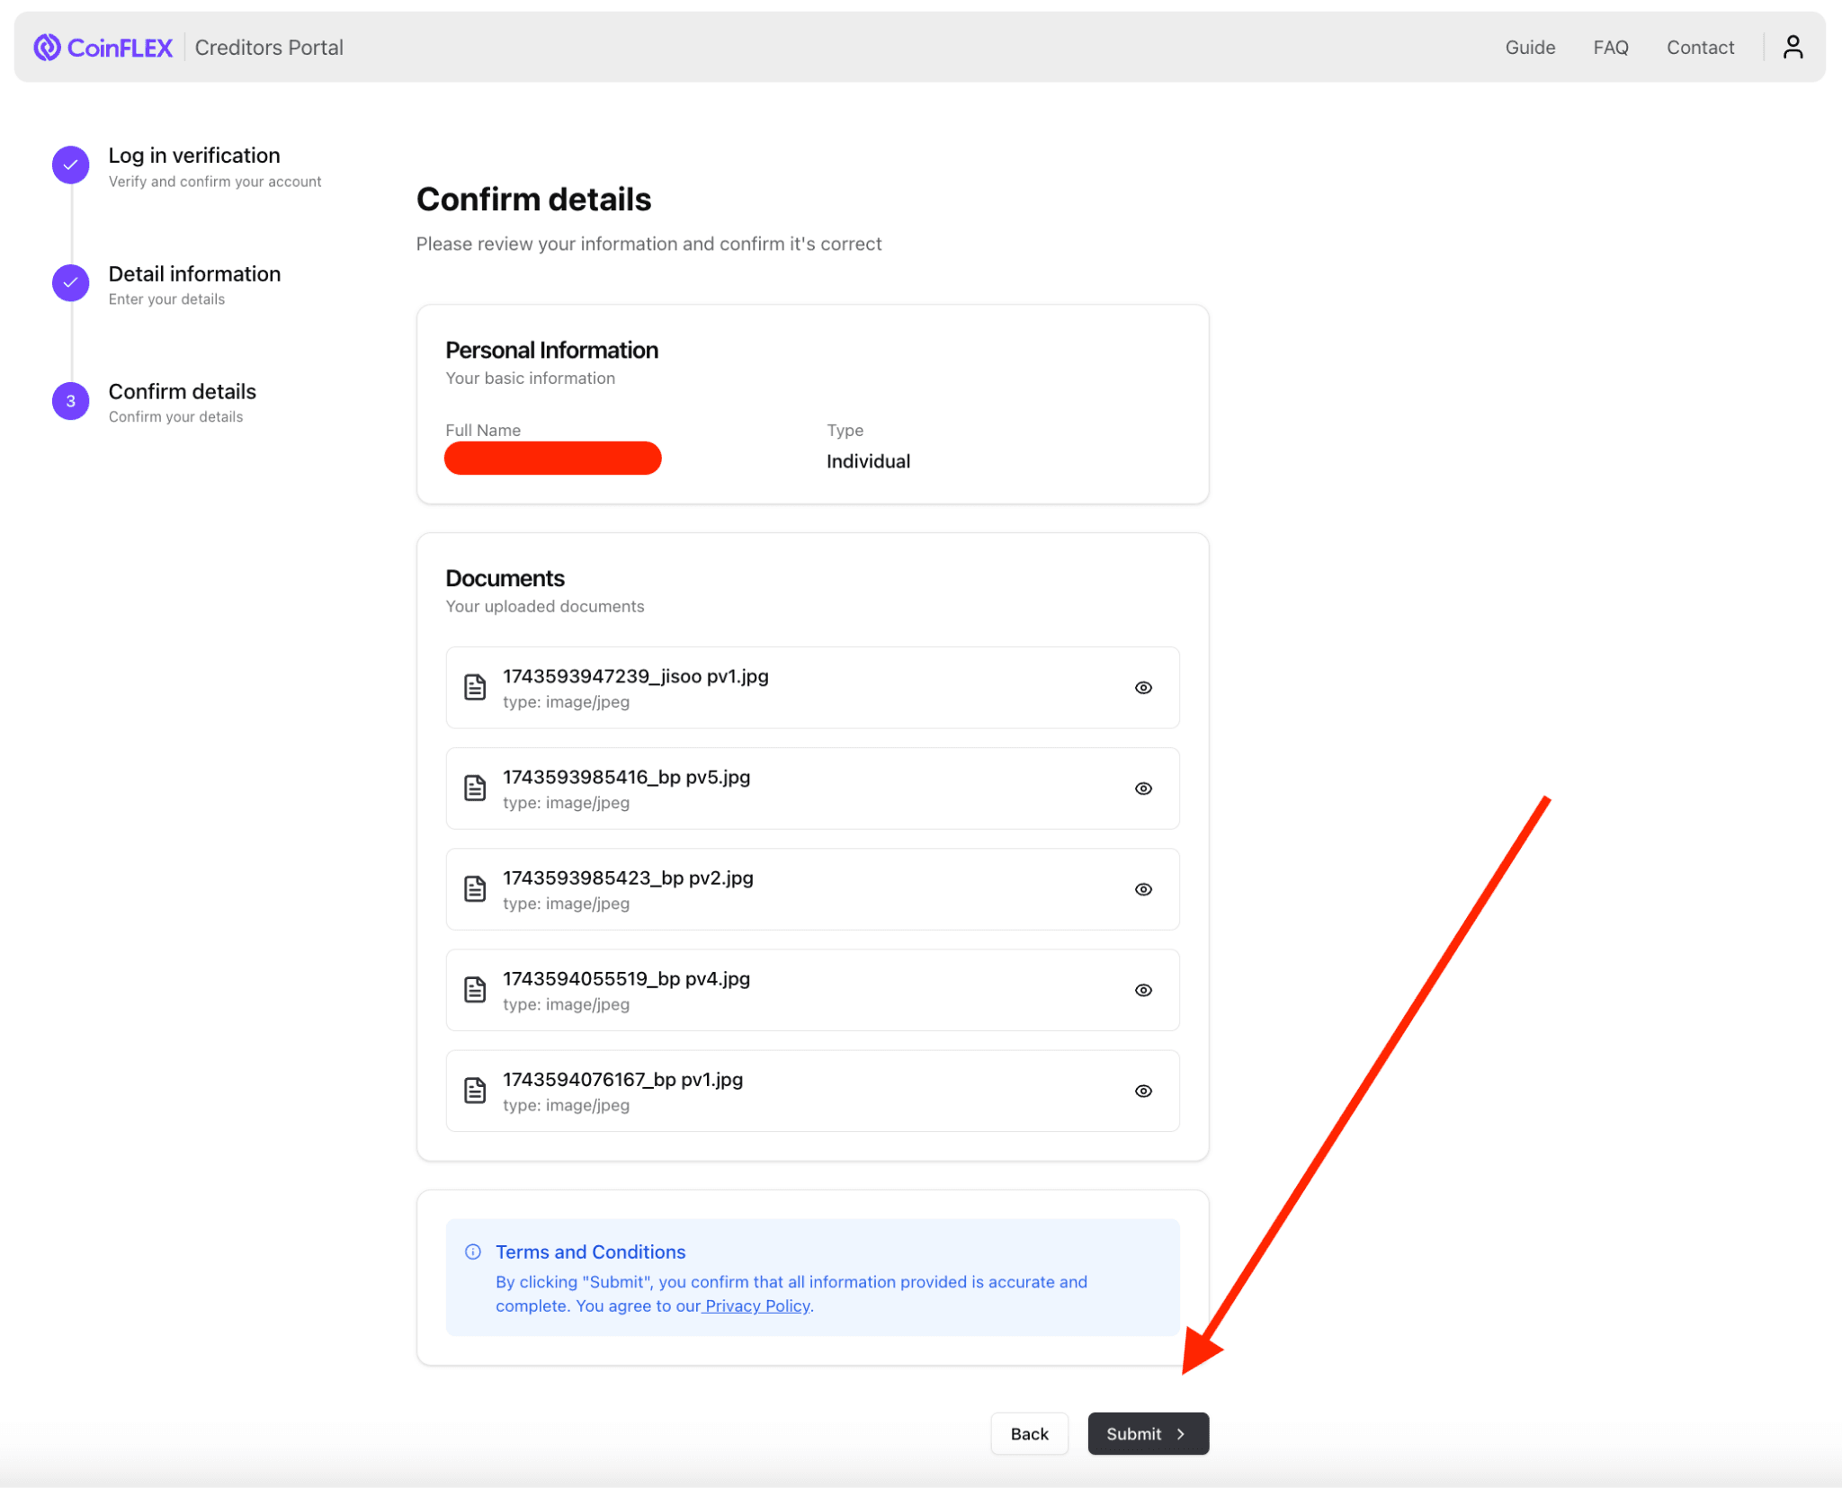The image size is (1842, 1488).
Task: Open the FAQ menu item
Action: [x=1611, y=47]
